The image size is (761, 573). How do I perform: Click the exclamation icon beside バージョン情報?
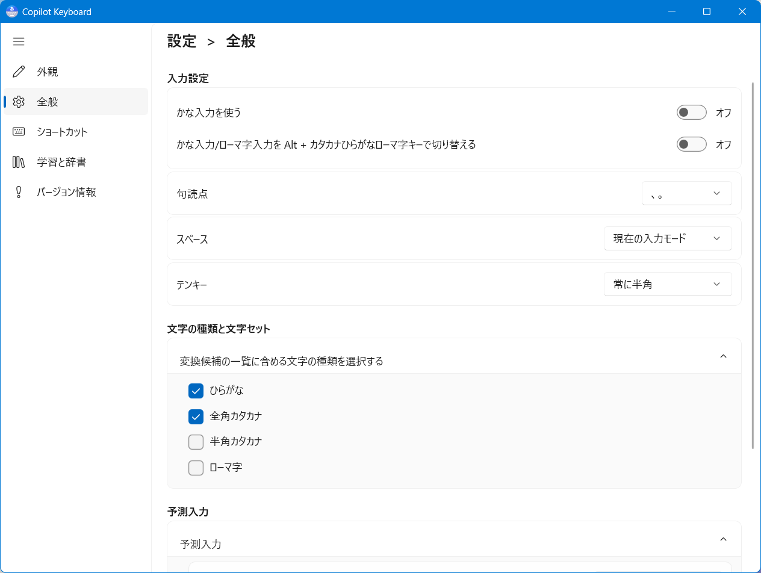[19, 192]
